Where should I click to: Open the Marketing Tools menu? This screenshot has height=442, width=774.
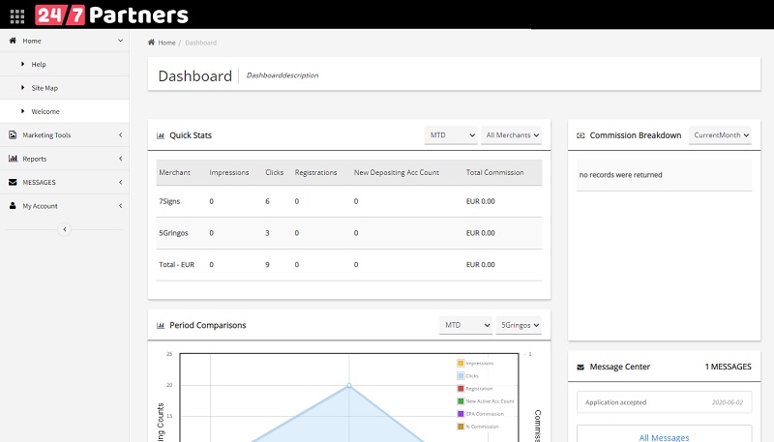pos(64,134)
